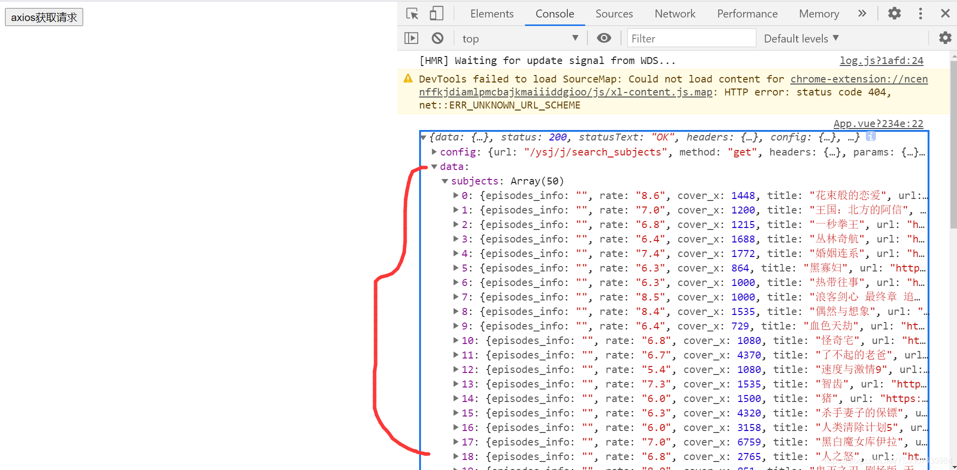Expand array item 13 titled 智齿
The image size is (957, 470).
pyautogui.click(x=456, y=384)
